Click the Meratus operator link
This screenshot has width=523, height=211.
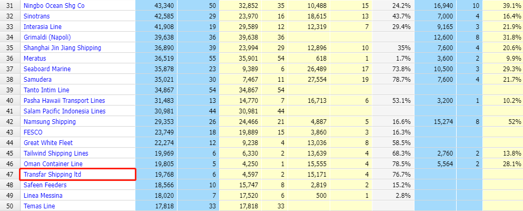(x=36, y=59)
